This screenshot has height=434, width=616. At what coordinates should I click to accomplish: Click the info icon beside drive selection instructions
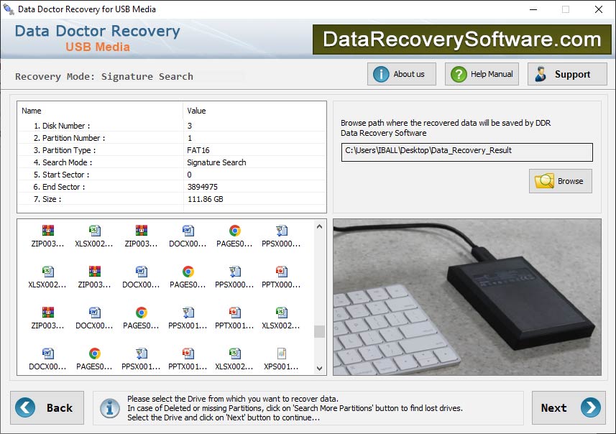109,407
